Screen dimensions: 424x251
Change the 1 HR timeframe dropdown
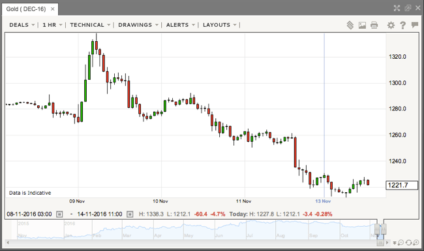click(52, 25)
